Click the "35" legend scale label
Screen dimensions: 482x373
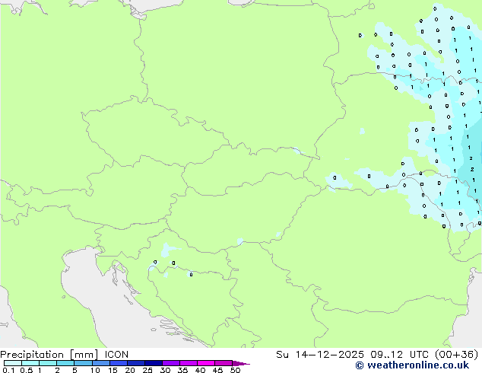182,370
